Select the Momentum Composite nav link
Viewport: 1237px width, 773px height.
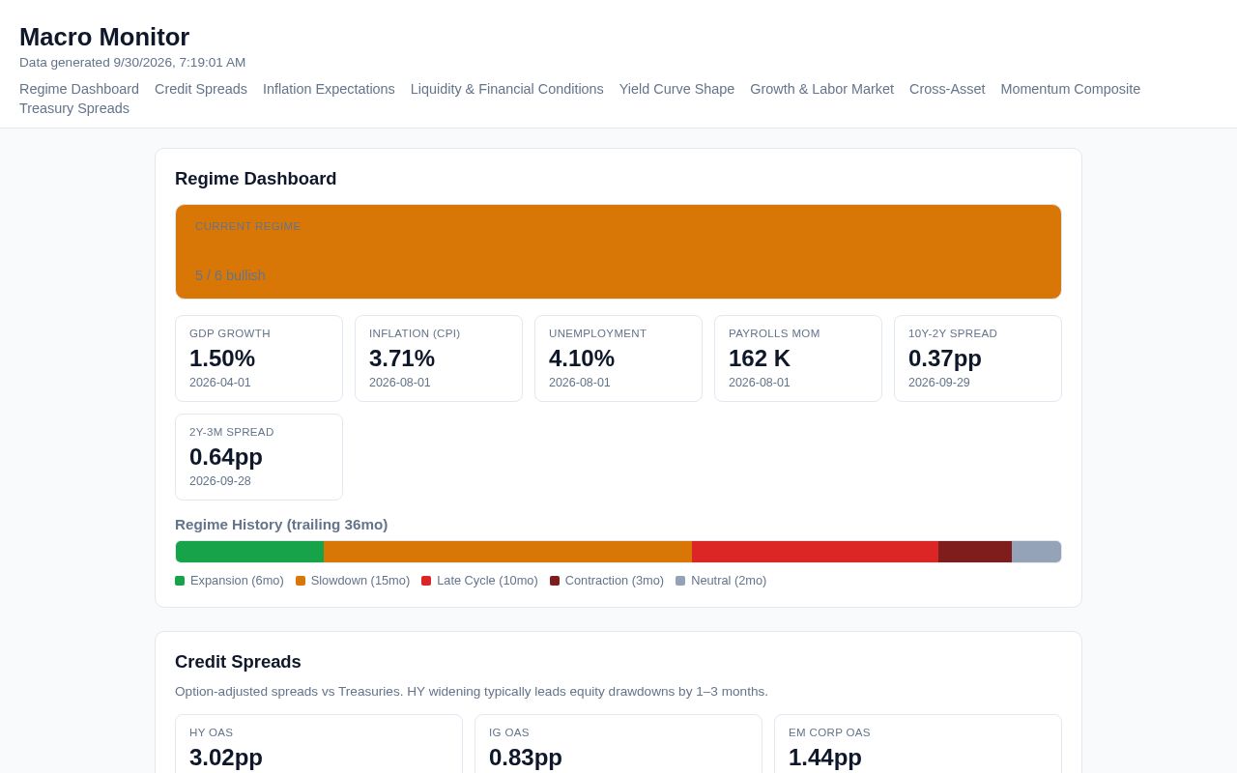point(1071,89)
